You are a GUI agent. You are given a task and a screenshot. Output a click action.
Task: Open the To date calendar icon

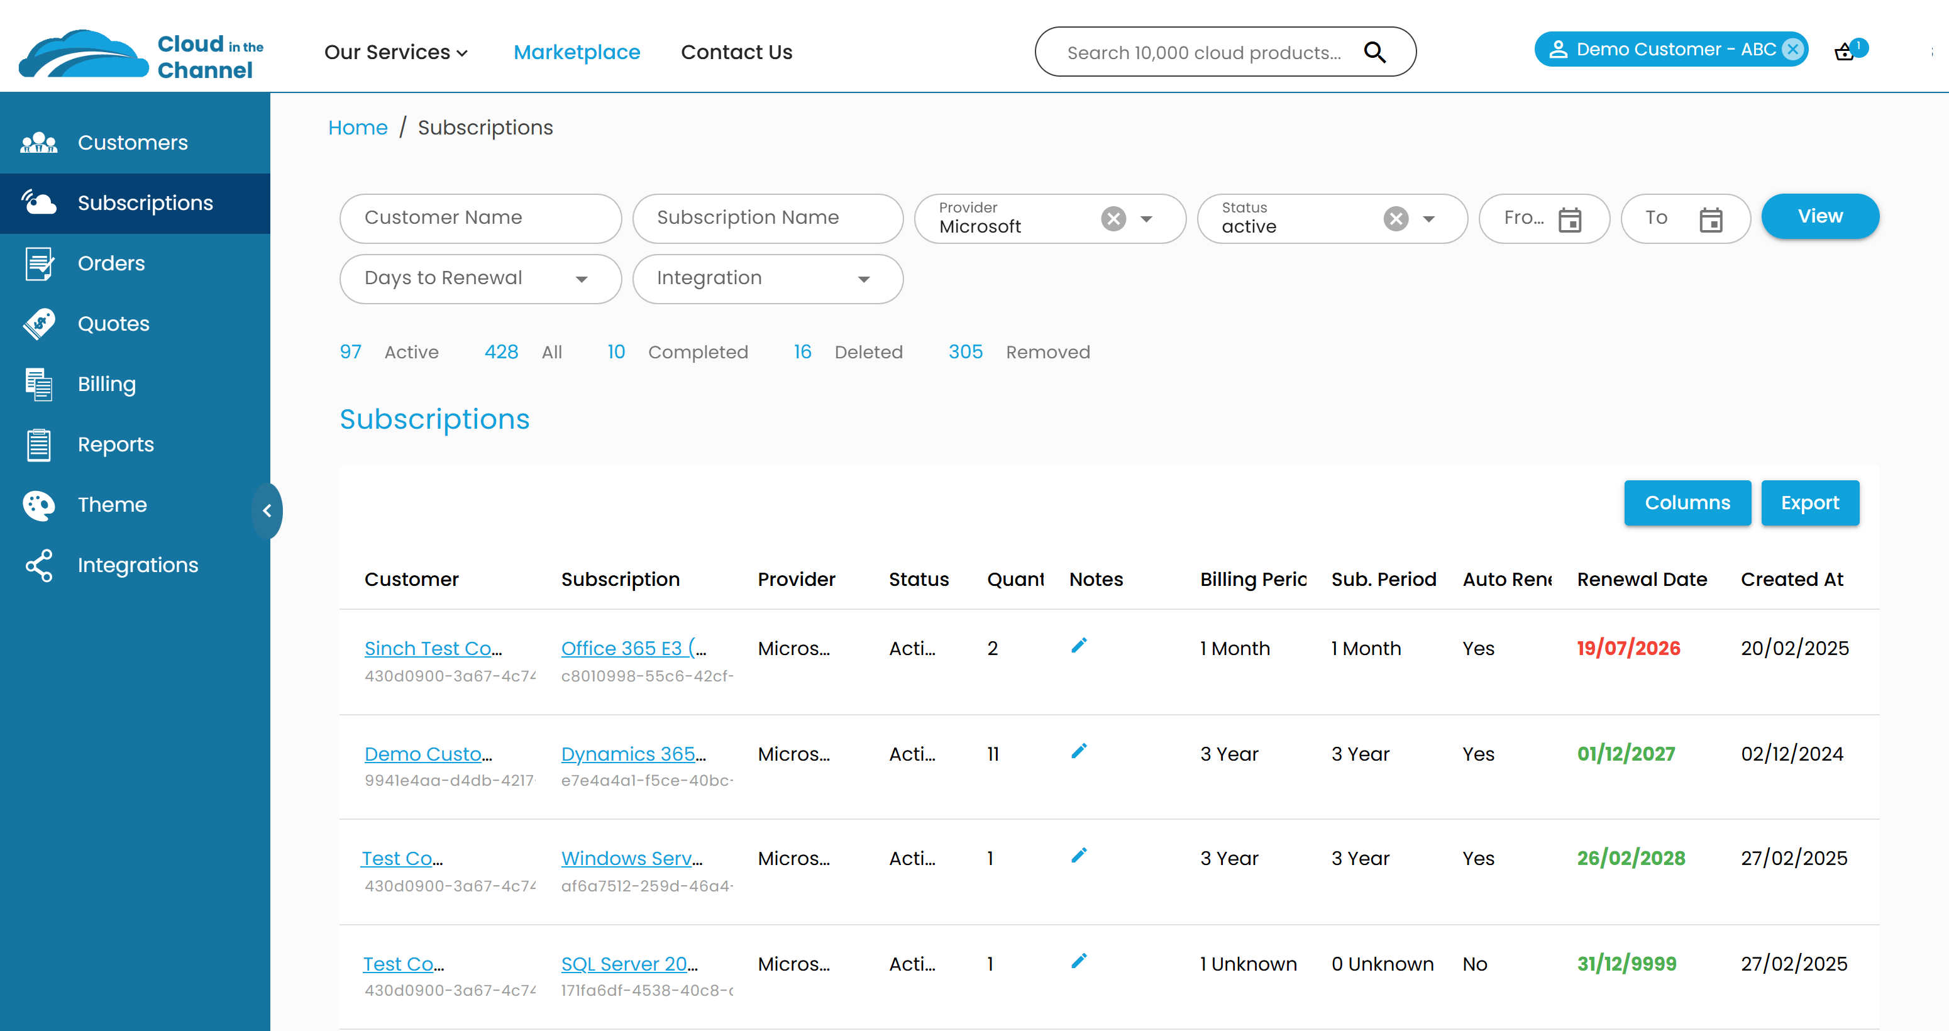1711,220
